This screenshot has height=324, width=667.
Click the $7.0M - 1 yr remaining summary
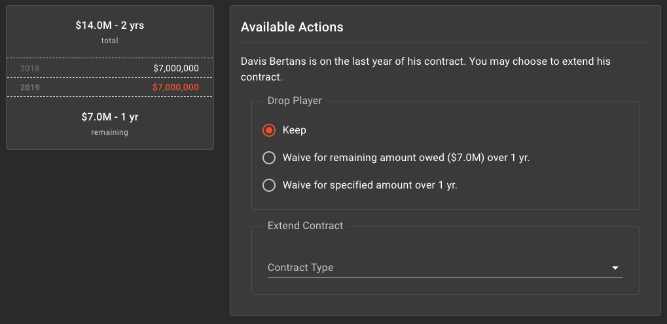coord(110,117)
